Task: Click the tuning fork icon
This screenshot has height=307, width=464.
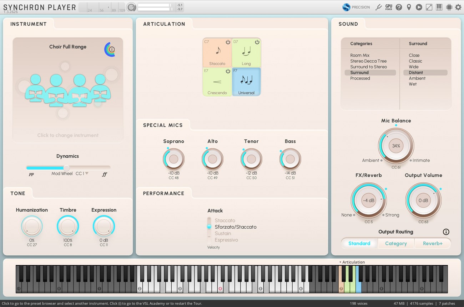Action: [x=378, y=7]
